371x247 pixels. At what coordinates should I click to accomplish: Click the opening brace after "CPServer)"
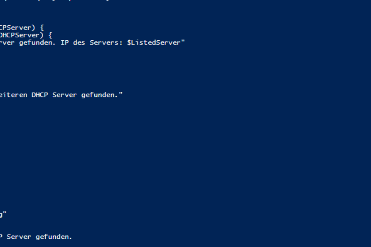[42, 28]
